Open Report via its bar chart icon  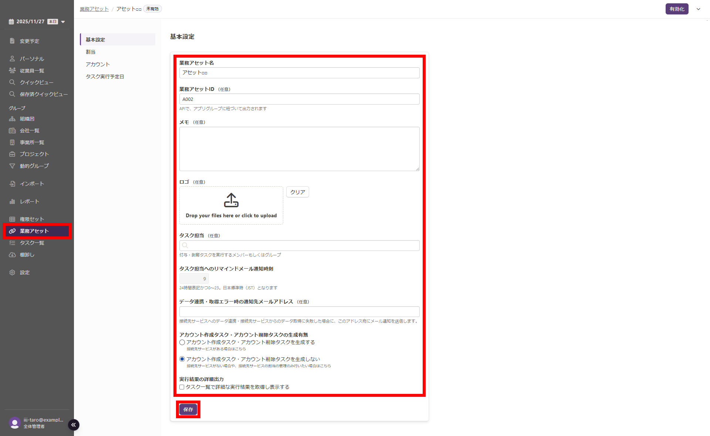pyautogui.click(x=12, y=201)
